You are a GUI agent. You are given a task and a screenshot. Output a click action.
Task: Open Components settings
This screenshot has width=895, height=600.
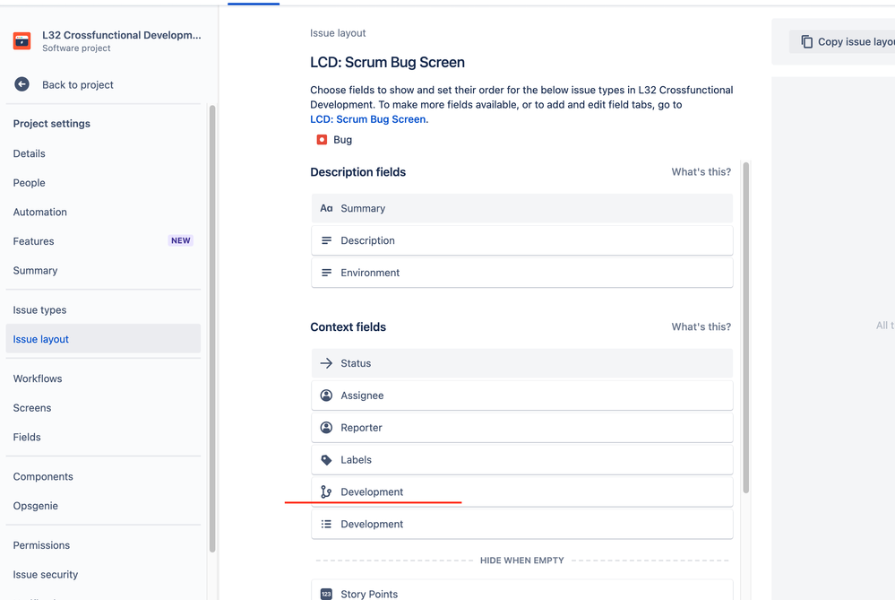pyautogui.click(x=43, y=476)
